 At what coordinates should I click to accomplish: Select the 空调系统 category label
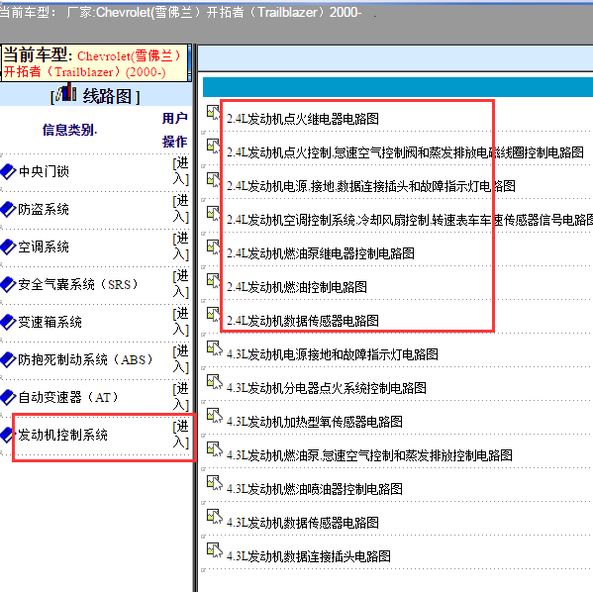44,247
